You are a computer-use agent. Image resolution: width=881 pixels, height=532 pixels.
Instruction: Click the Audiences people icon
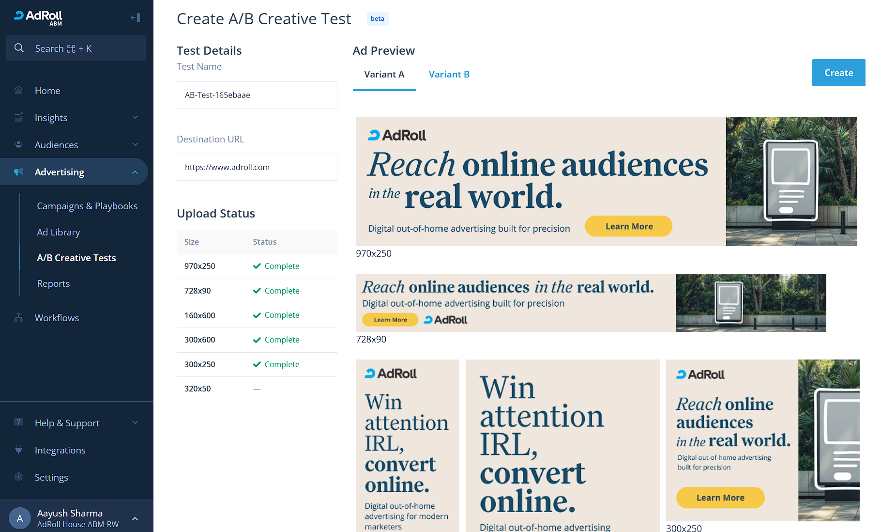19,145
